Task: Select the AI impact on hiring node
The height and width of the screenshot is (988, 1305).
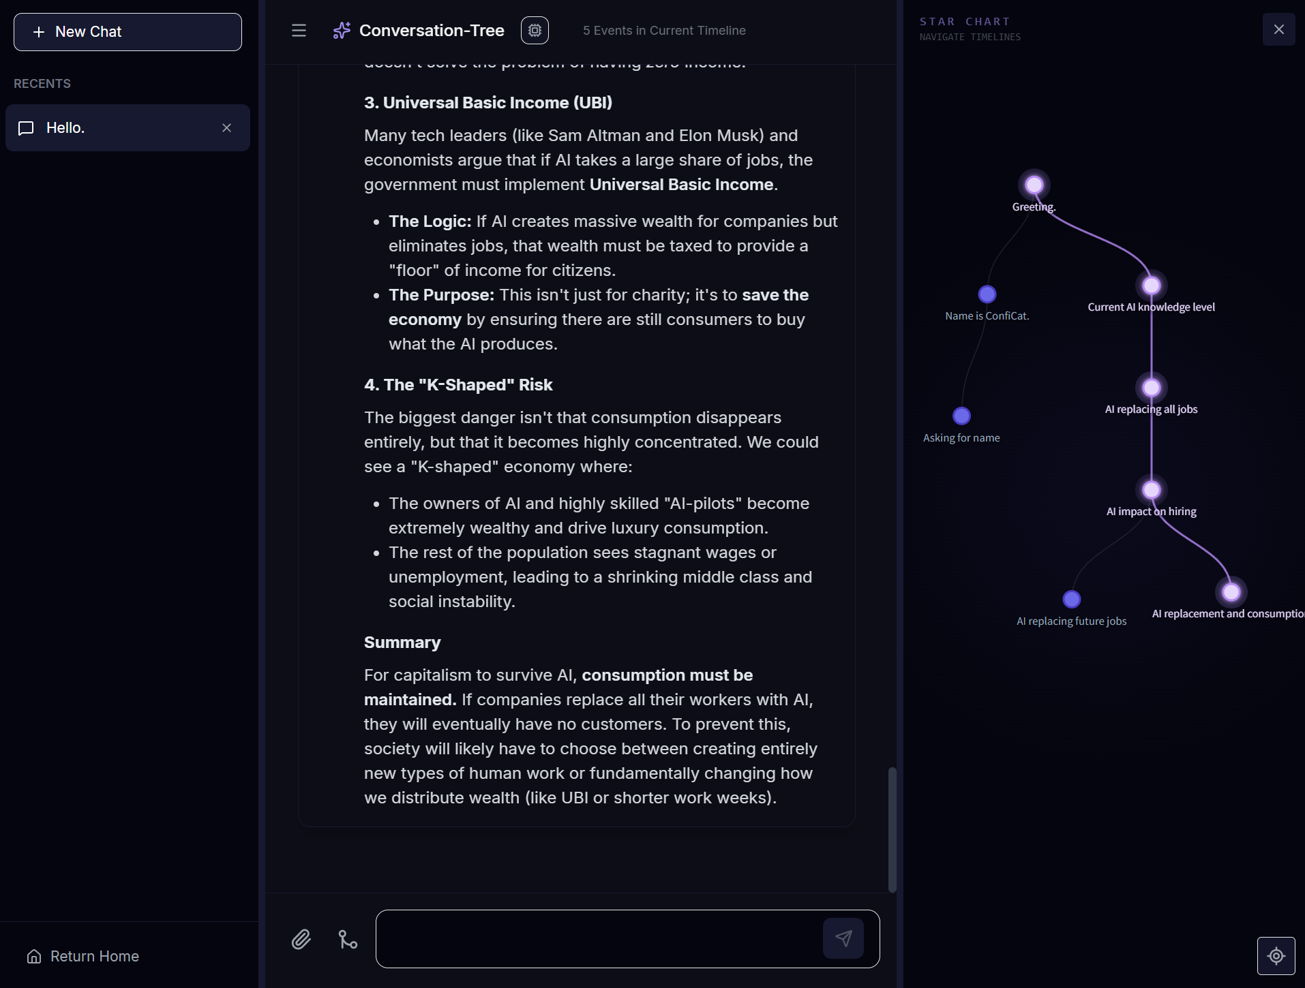Action: (x=1152, y=490)
